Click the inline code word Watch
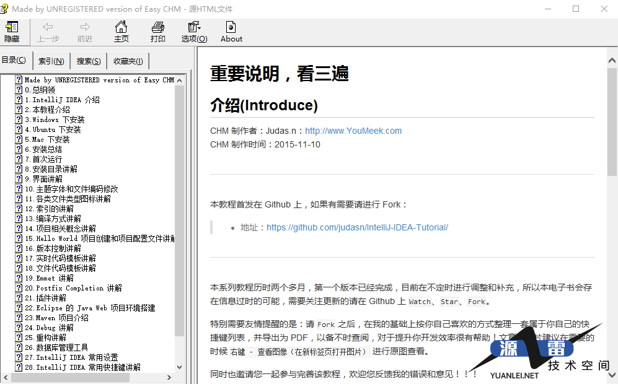618x384 pixels. click(420, 302)
